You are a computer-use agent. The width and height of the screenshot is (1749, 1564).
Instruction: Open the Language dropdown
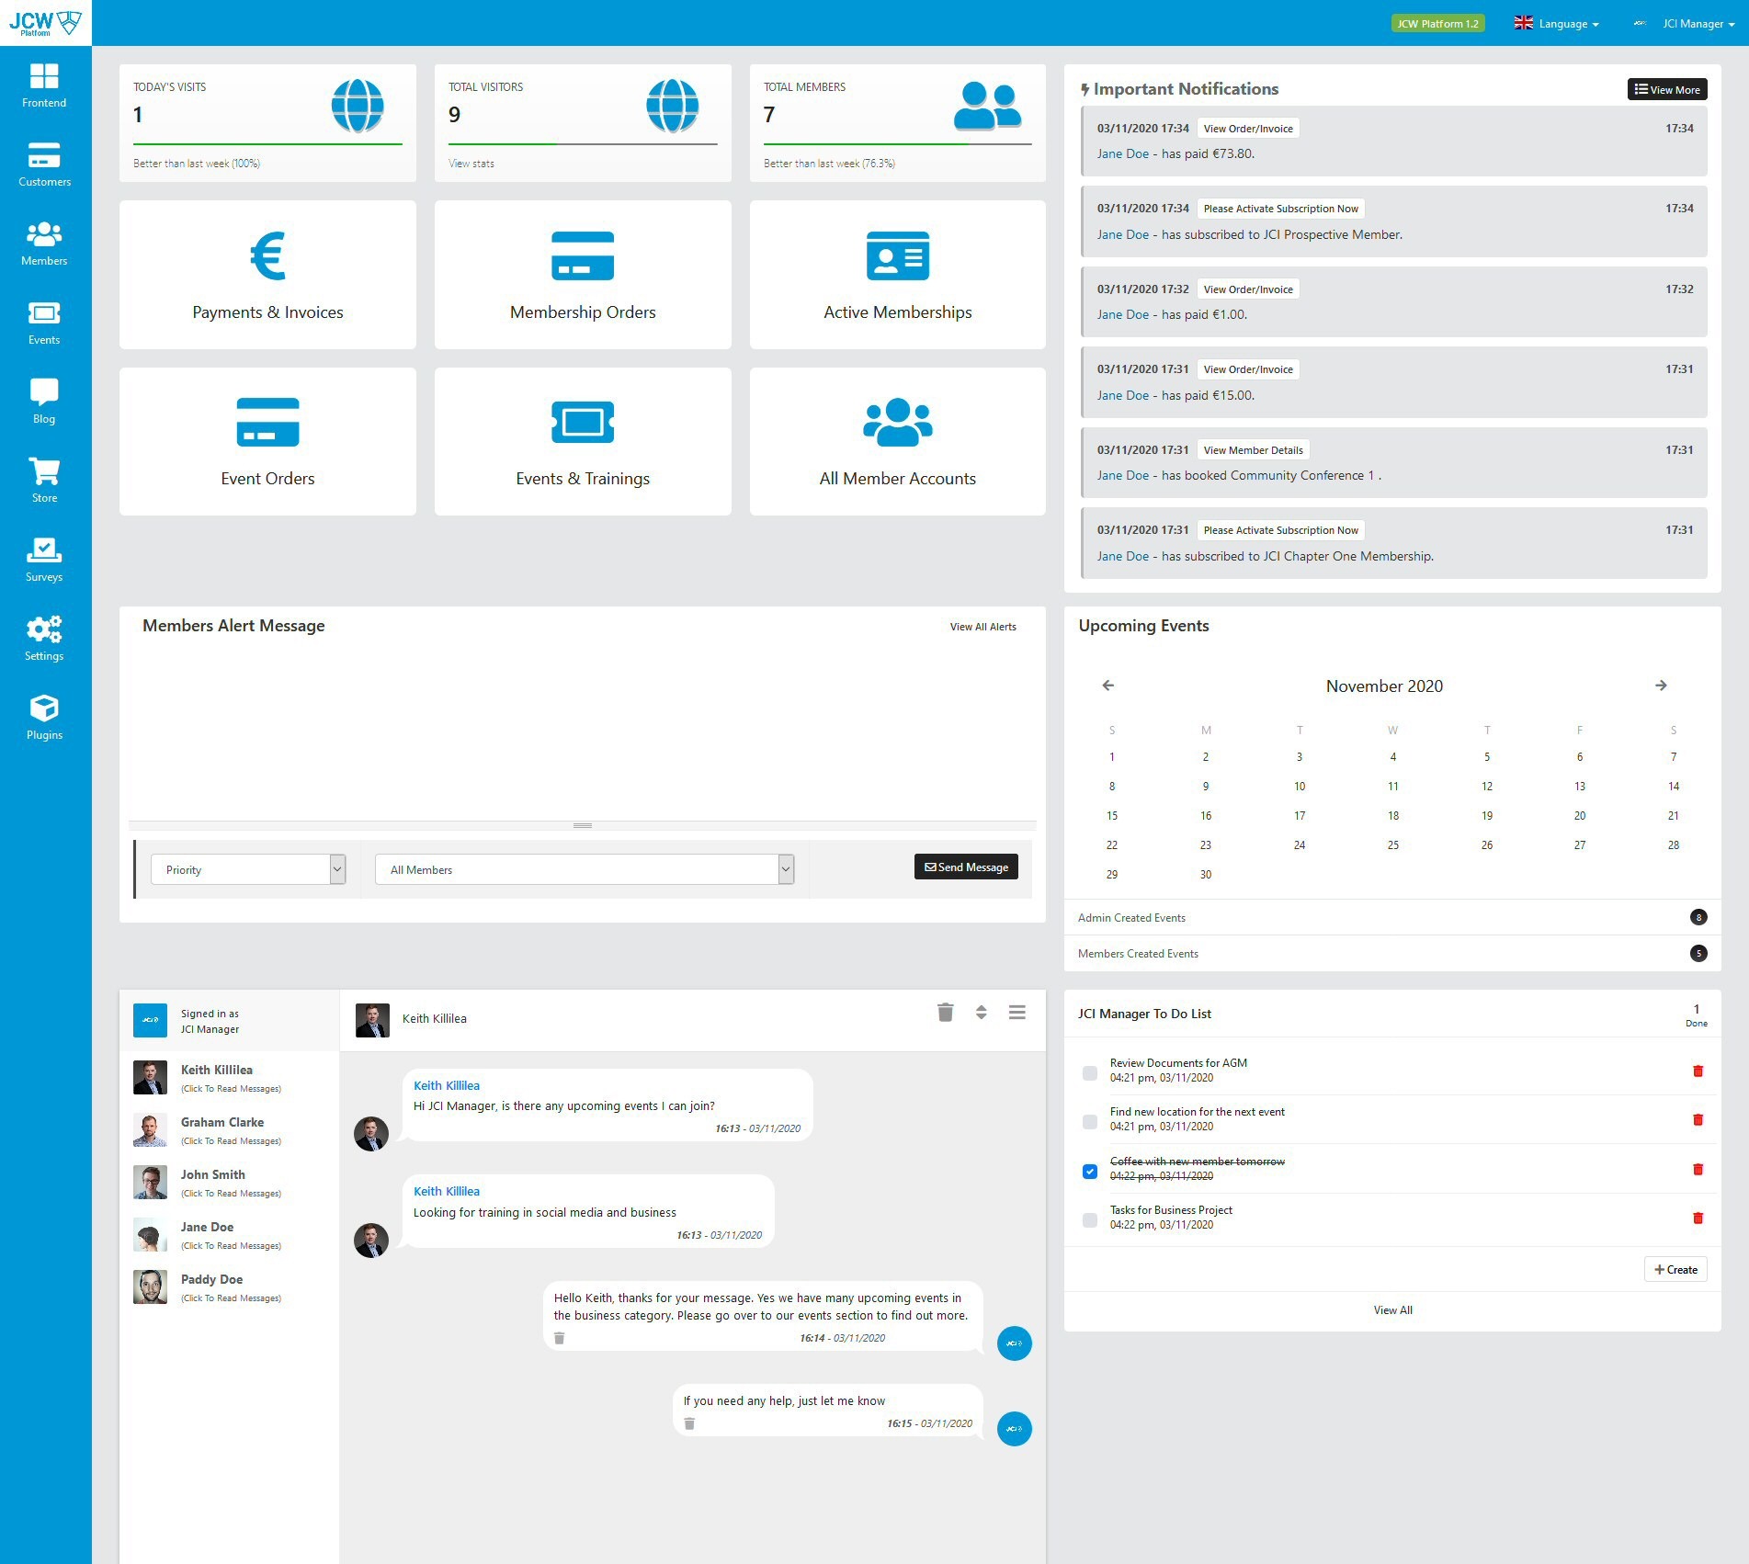(1557, 23)
